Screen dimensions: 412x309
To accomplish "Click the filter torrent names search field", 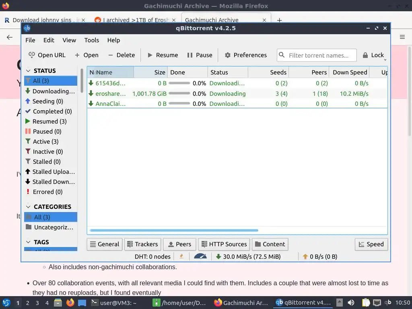I will [317, 55].
